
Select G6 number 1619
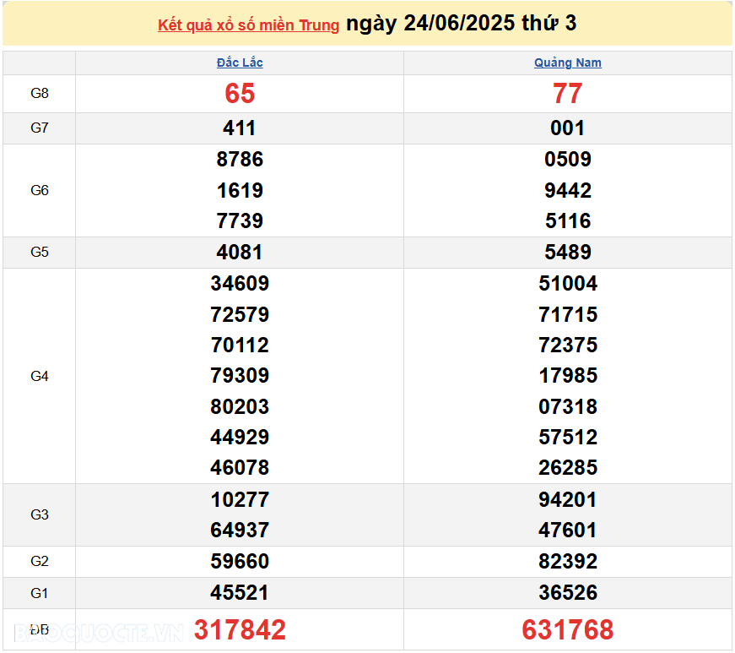pos(240,190)
